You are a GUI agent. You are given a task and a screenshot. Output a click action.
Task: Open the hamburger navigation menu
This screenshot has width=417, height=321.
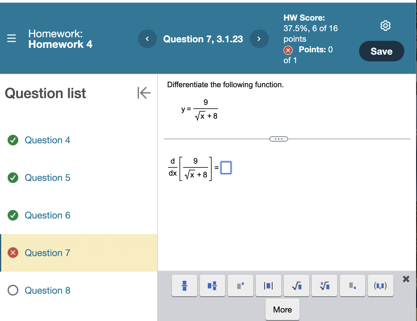(x=11, y=38)
